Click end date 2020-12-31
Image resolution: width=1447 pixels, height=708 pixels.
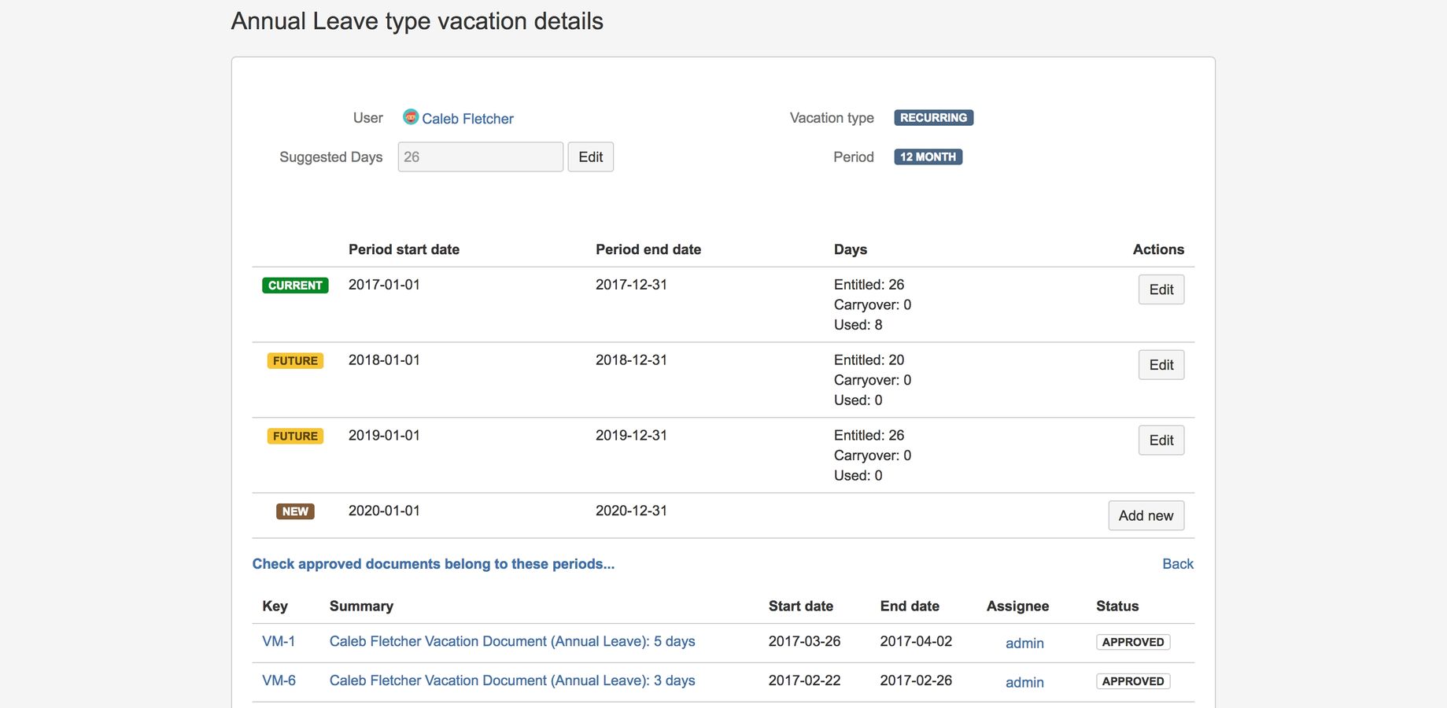[x=631, y=511]
